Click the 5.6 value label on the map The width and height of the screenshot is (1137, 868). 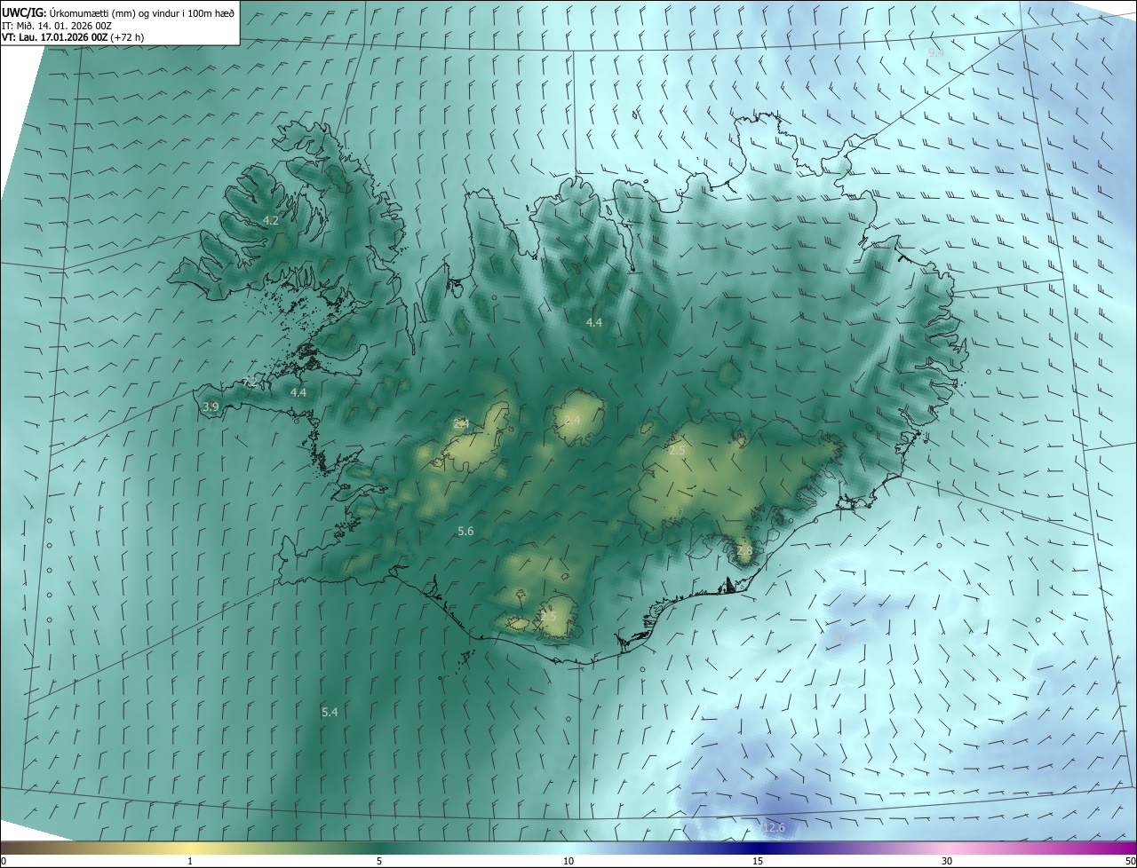465,531
